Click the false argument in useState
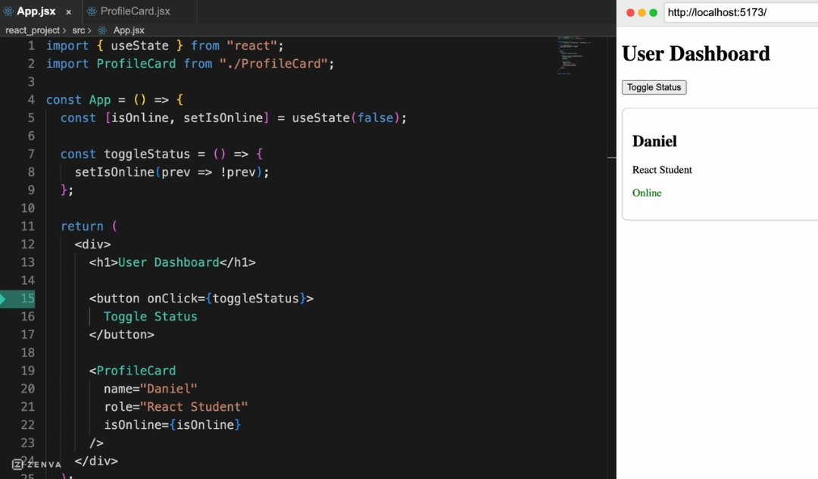Image resolution: width=818 pixels, height=479 pixels. [x=375, y=118]
